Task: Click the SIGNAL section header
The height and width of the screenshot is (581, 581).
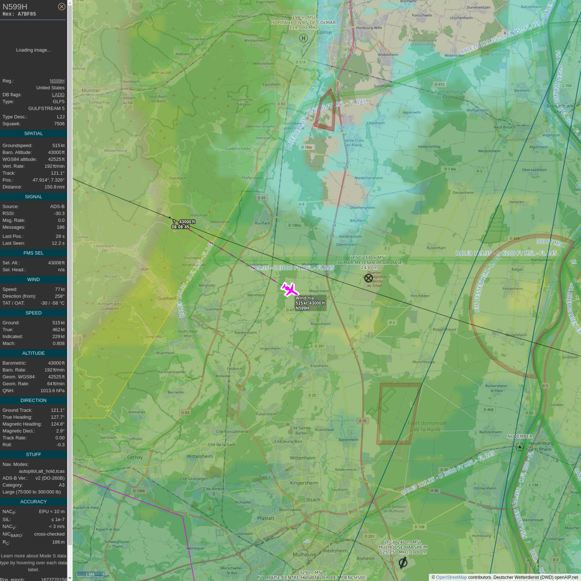Action: coord(33,197)
